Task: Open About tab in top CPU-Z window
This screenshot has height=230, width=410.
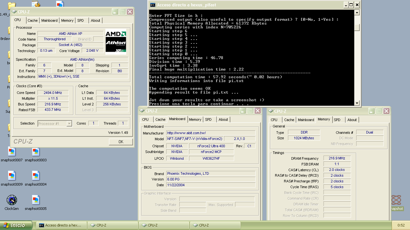Action: pos(95,20)
